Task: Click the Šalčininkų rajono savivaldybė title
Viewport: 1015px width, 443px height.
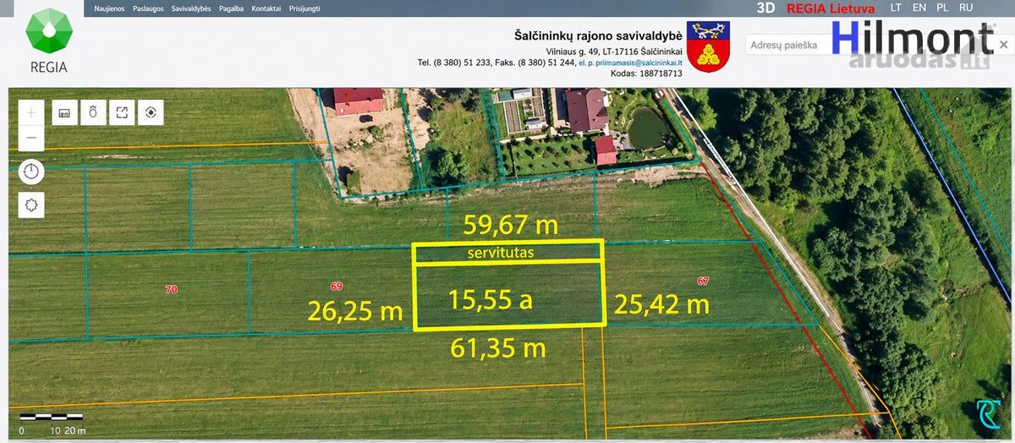Action: click(599, 36)
